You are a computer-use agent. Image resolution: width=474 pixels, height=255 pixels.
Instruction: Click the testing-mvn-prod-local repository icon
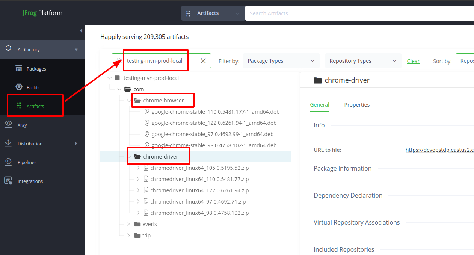click(117, 78)
